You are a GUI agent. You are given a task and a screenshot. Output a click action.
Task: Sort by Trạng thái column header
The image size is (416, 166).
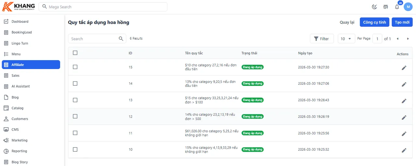click(249, 53)
